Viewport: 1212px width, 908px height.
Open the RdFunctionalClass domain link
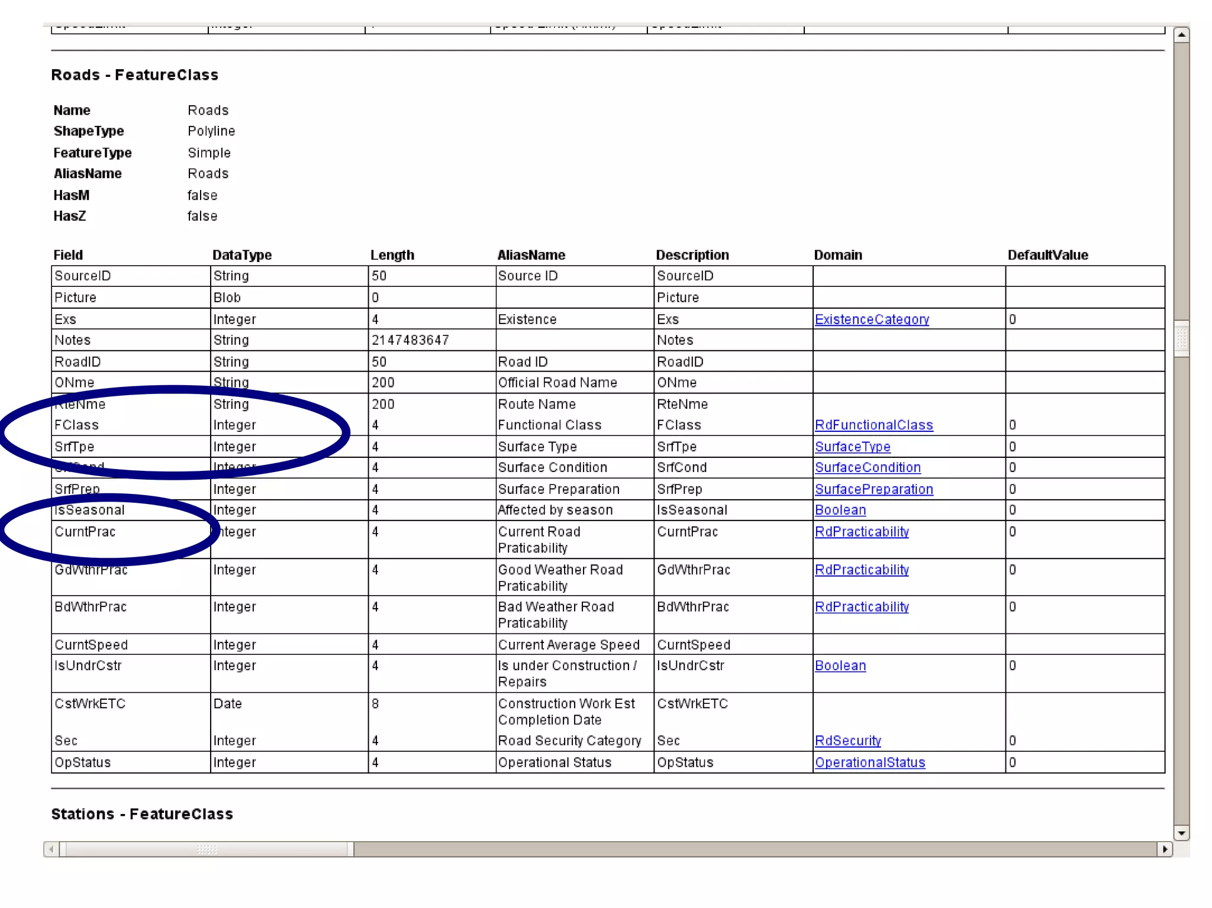(873, 425)
